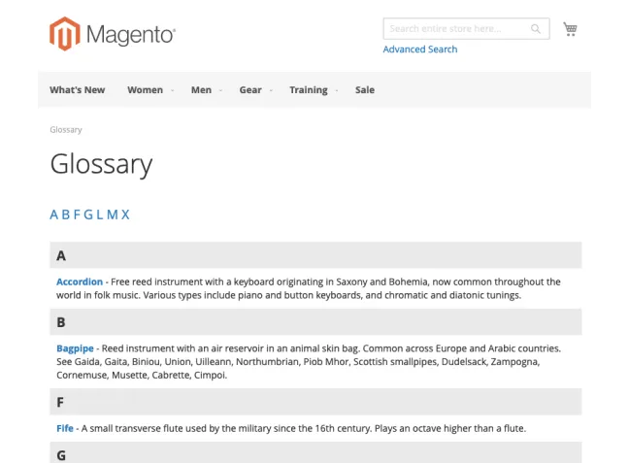Jump to letter G in the glossary index
Image resolution: width=629 pixels, height=463 pixels.
(x=88, y=215)
